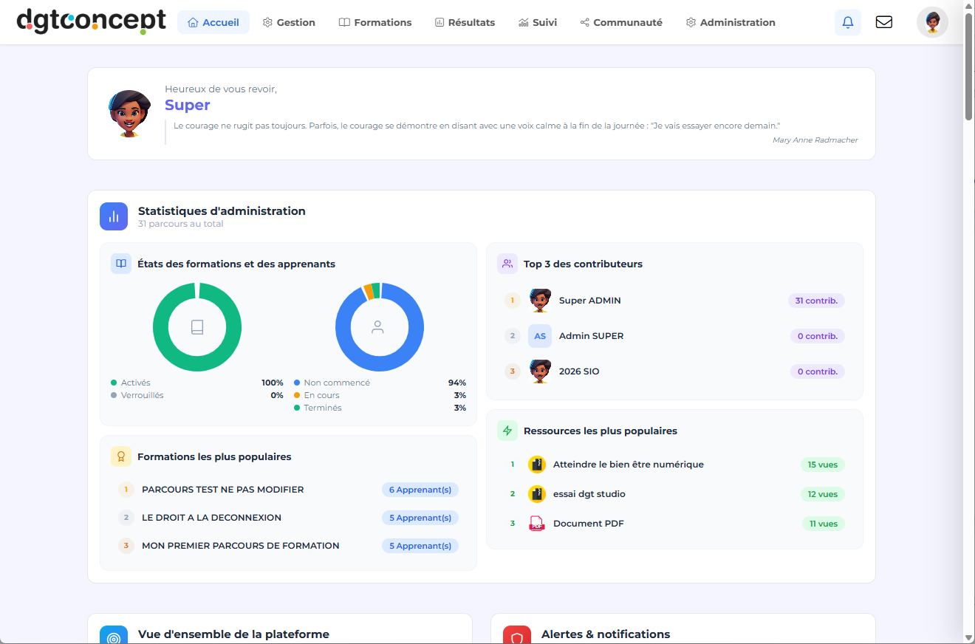Click the Super username heading
Viewport: 975px width, 644px height.
[x=188, y=105]
